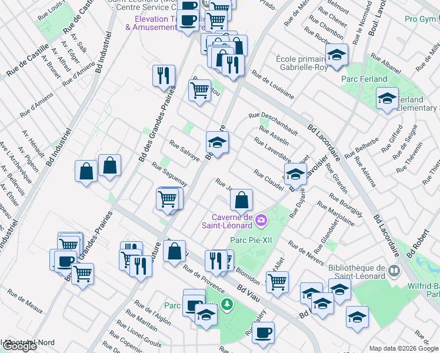Click the Rue Marjolaine street label
The width and height of the screenshot is (440, 353).
pyautogui.click(x=336, y=214)
